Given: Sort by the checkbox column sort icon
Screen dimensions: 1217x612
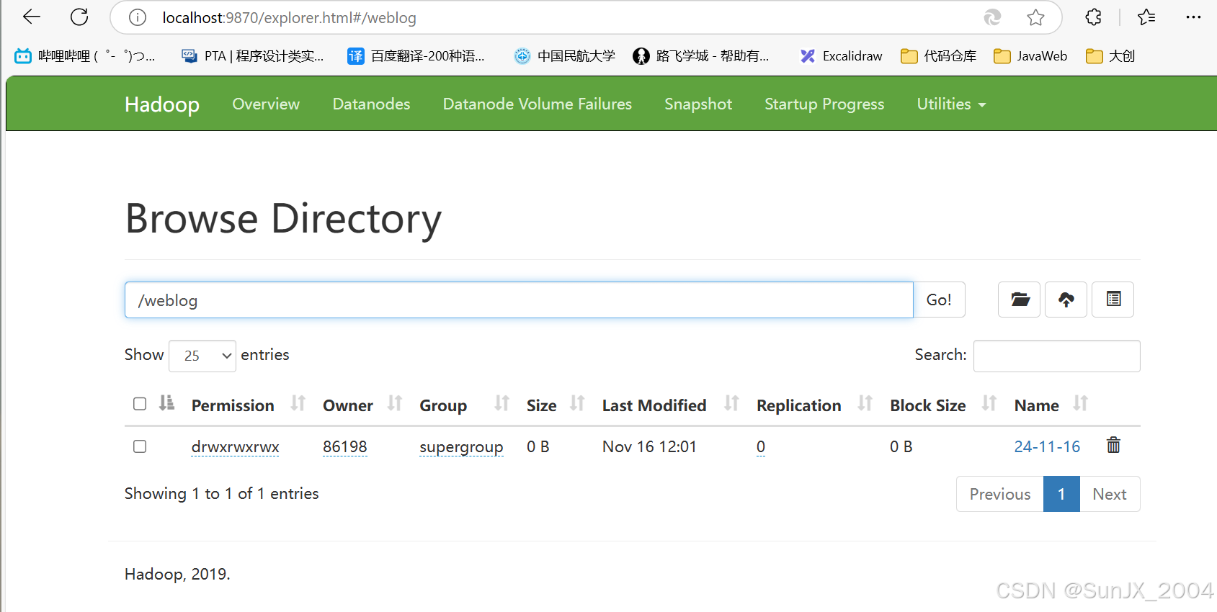Looking at the screenshot, I should coord(166,402).
